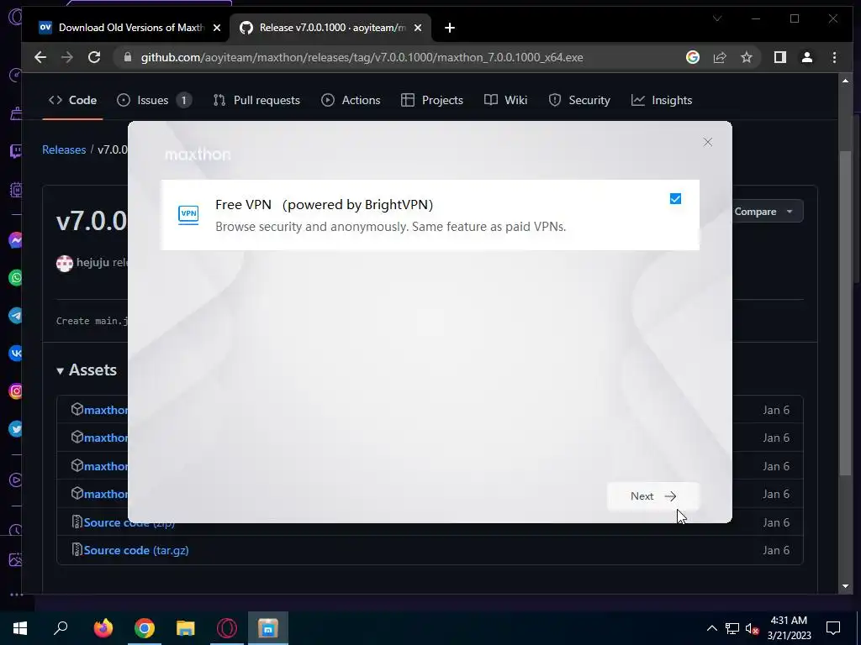Click the file icon of Source code (tar.gz)
Screen dimensions: 861x645
[x=77, y=549]
